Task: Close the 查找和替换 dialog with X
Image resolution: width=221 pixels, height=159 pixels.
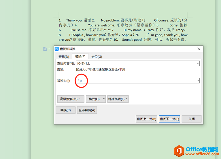Action: click(199, 49)
